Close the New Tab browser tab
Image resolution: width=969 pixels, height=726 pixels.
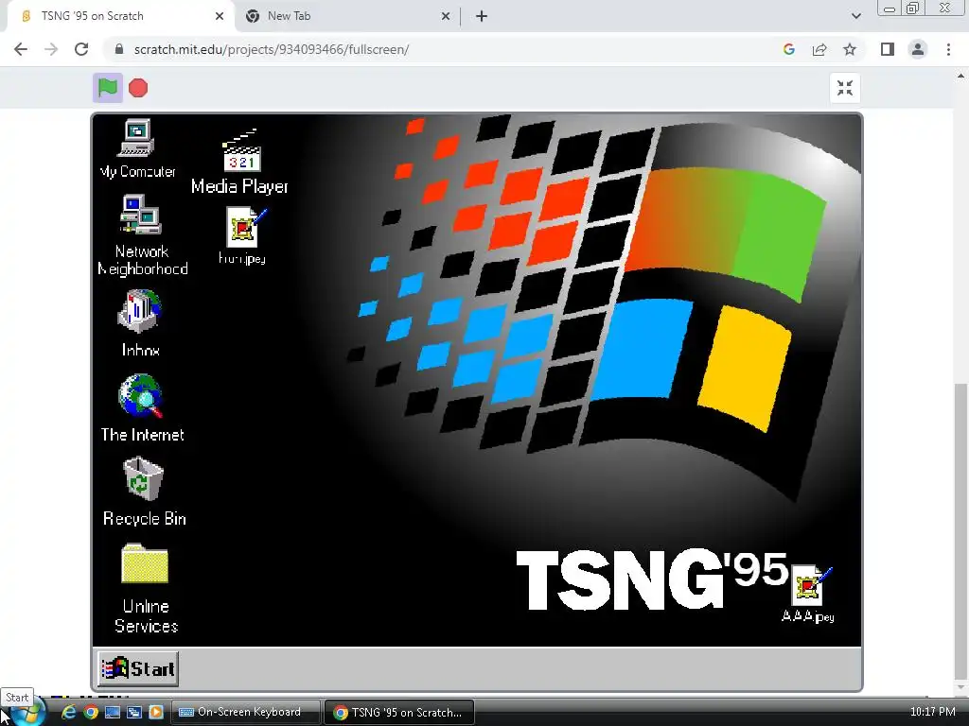point(446,16)
